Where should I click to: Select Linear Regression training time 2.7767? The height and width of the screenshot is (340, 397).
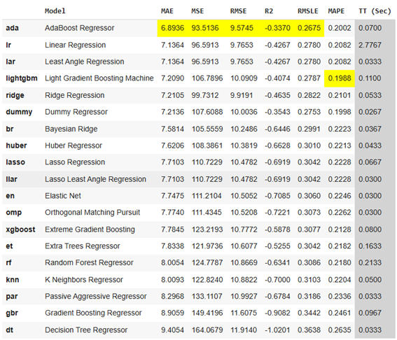(x=370, y=45)
